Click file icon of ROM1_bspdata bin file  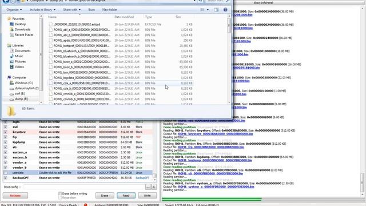[51, 78]
